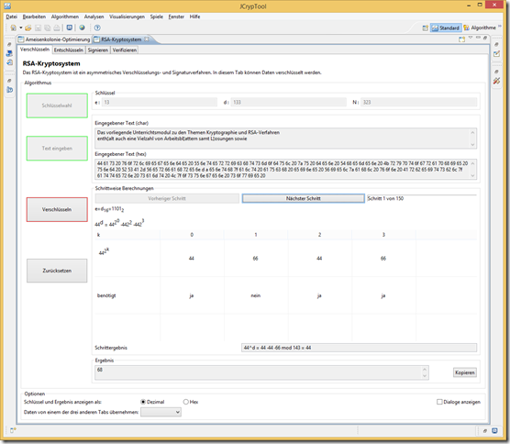
Task: Click the Save disk toolbar icon
Action: [38, 28]
